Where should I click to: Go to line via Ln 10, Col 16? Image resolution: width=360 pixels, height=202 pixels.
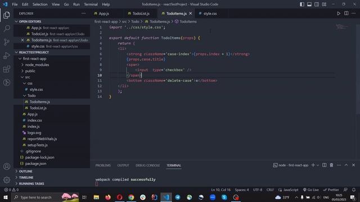221,190
